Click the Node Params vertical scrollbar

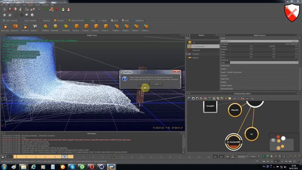coord(300,64)
